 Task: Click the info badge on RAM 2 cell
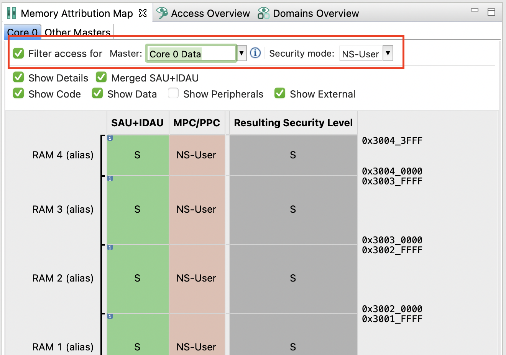tap(110, 248)
